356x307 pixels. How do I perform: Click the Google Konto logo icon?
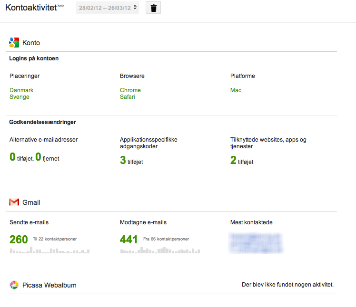click(14, 42)
